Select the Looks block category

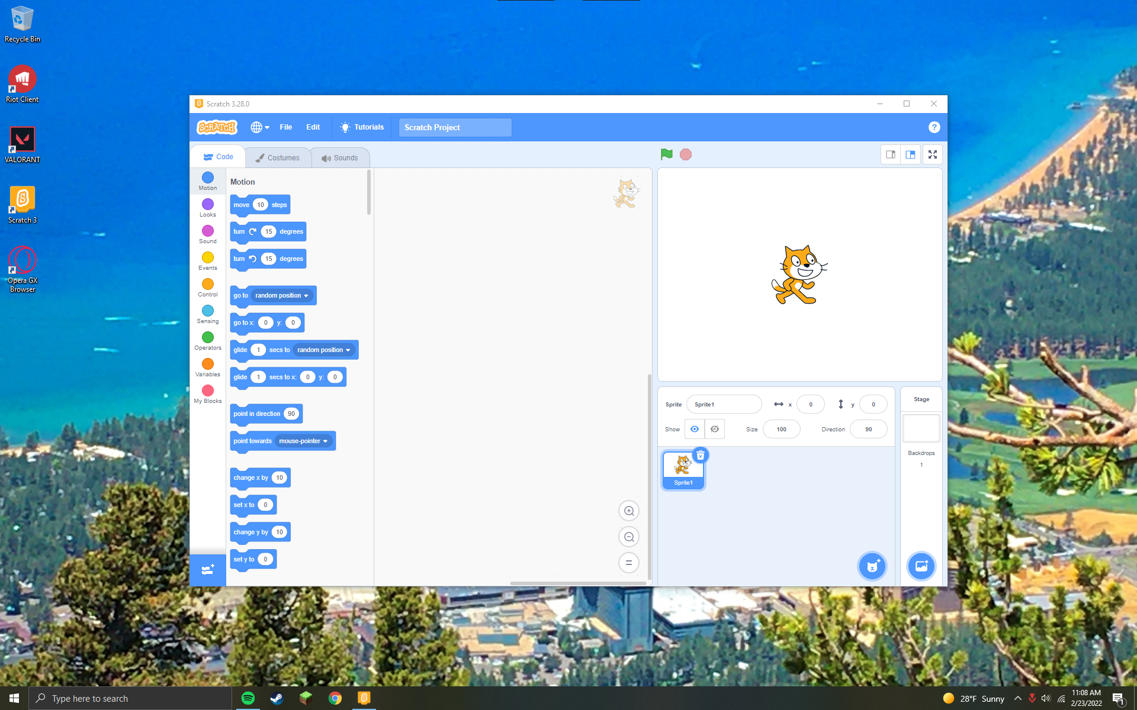coord(207,207)
